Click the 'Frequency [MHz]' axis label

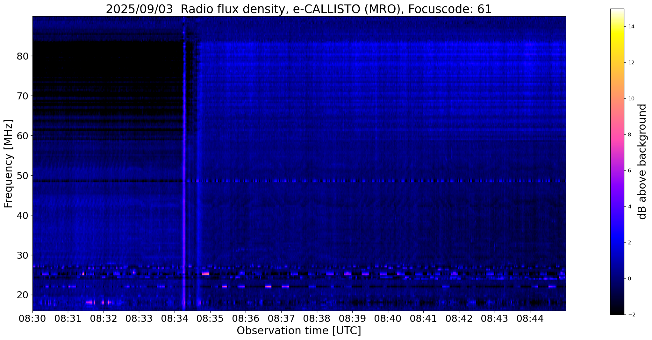[9, 164]
